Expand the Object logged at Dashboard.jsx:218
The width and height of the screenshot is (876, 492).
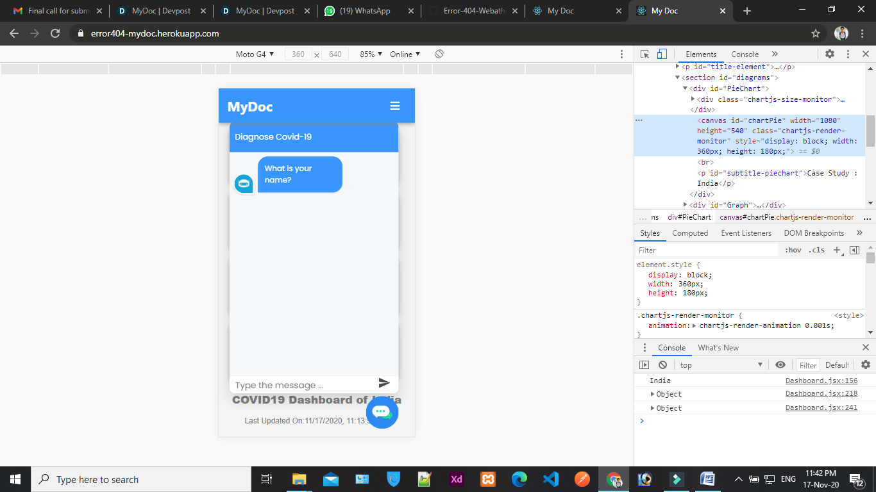pos(653,394)
